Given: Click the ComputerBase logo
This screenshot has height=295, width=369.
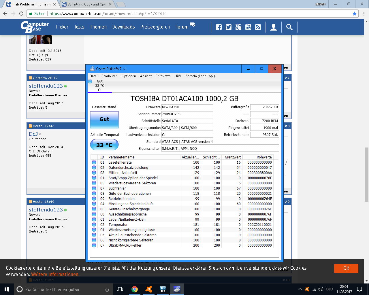Looking at the screenshot, I should click(35, 27).
